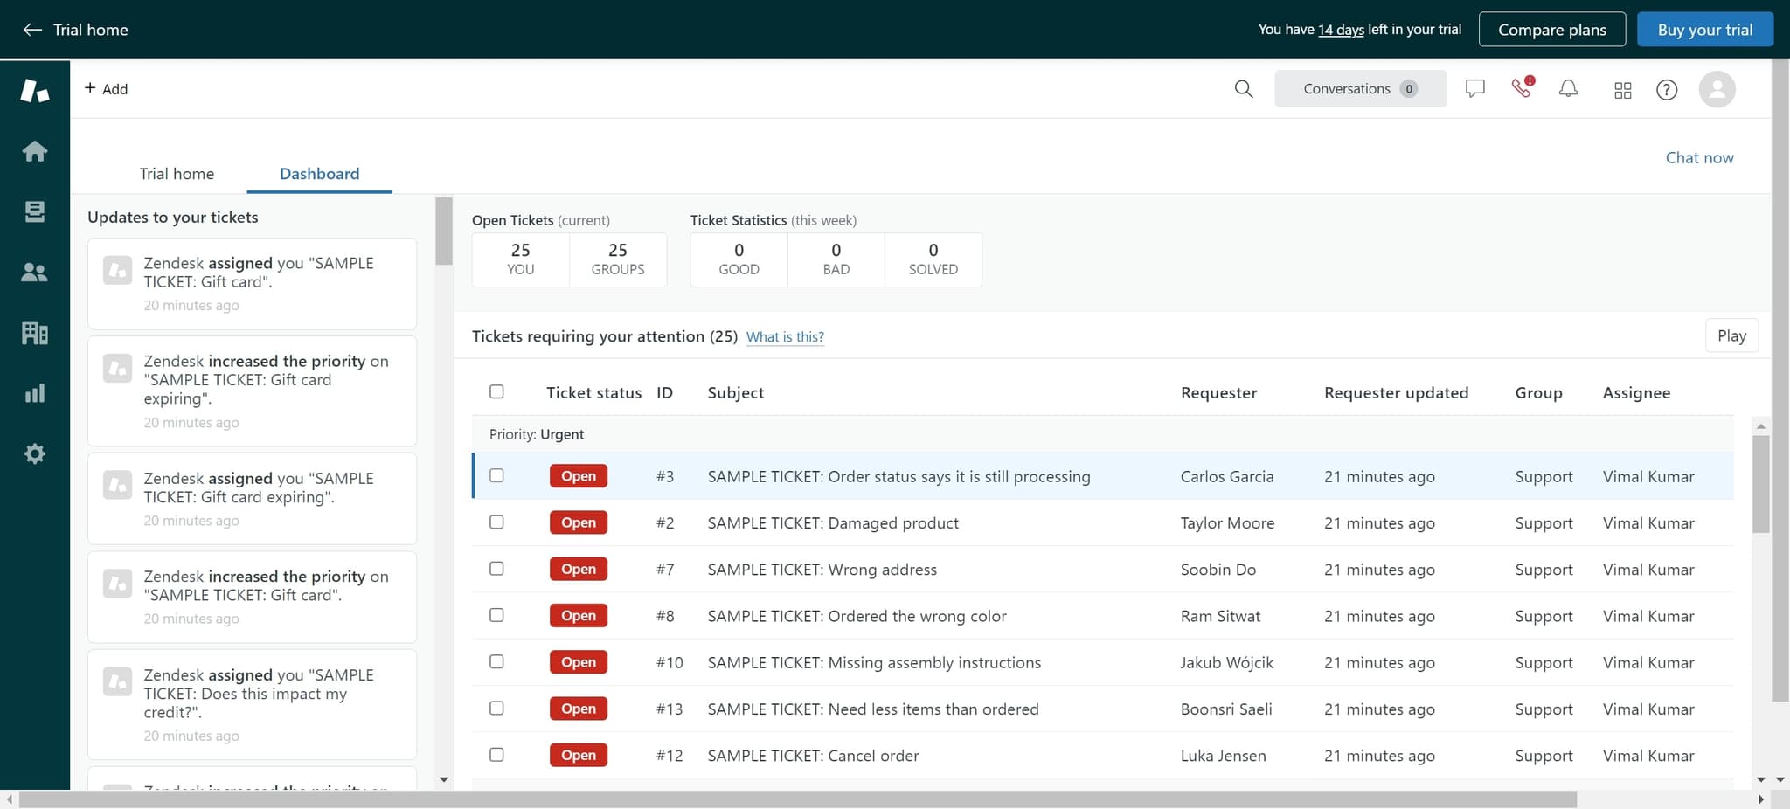Open the Admin settings gear in the sidebar

tap(35, 453)
